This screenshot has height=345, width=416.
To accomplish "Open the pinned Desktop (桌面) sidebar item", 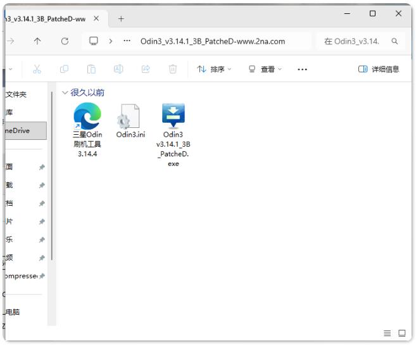I will point(9,166).
